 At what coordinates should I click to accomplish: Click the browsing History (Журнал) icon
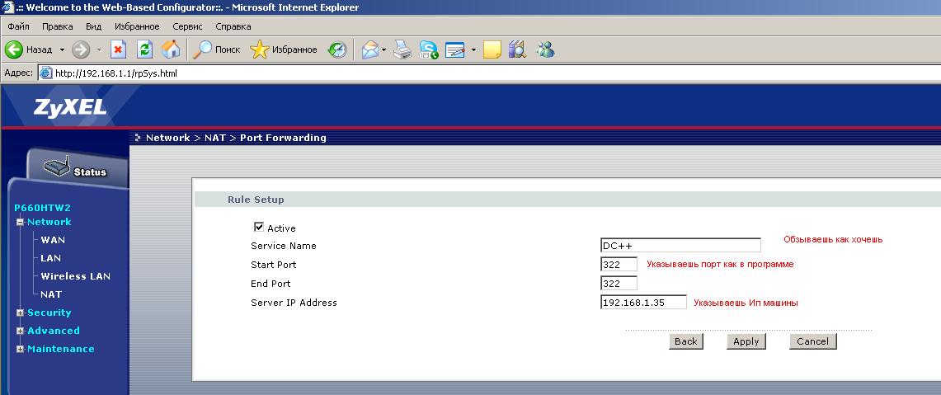pyautogui.click(x=337, y=49)
